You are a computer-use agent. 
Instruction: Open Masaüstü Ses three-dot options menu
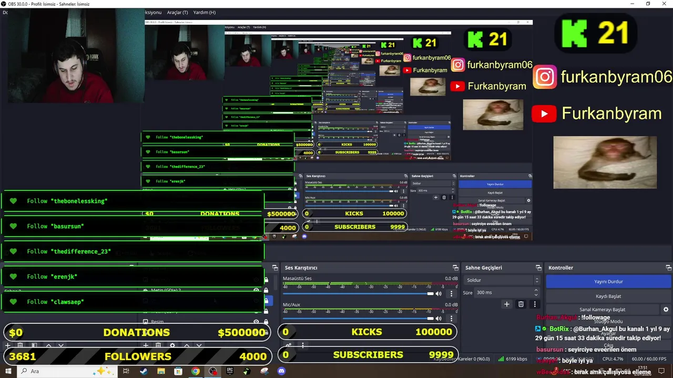[451, 293]
